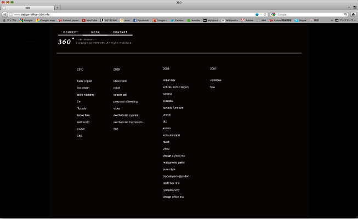This screenshot has height=219, width=358.
Task: Open the アップル bookmark
Action: point(9,20)
